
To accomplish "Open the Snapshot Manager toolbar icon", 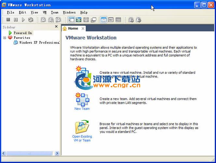I will tap(58, 20).
